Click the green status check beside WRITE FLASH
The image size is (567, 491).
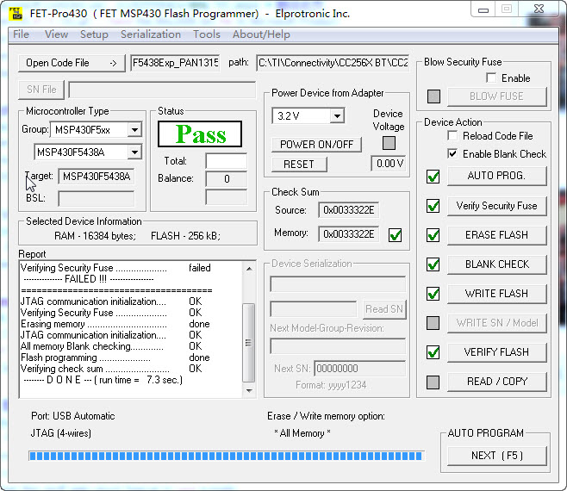tap(433, 294)
